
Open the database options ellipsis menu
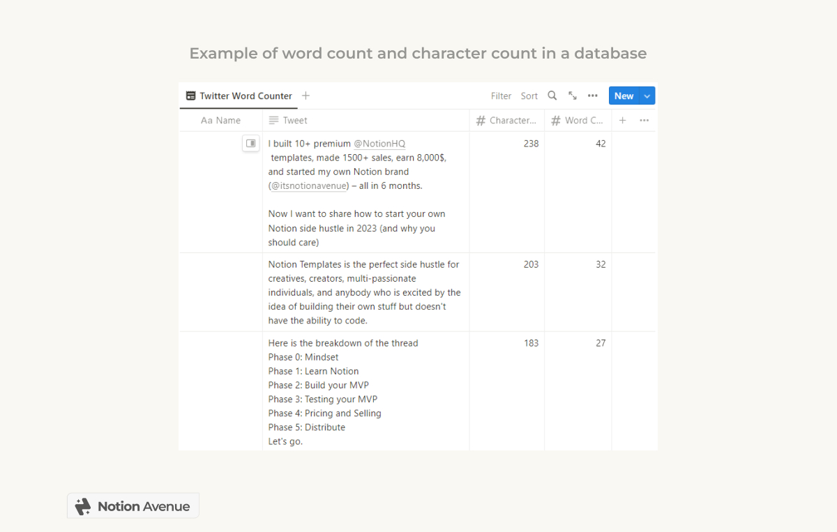592,96
